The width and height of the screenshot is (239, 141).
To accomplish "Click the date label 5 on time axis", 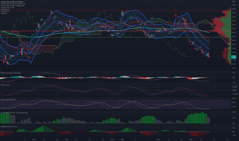I will (135, 139).
